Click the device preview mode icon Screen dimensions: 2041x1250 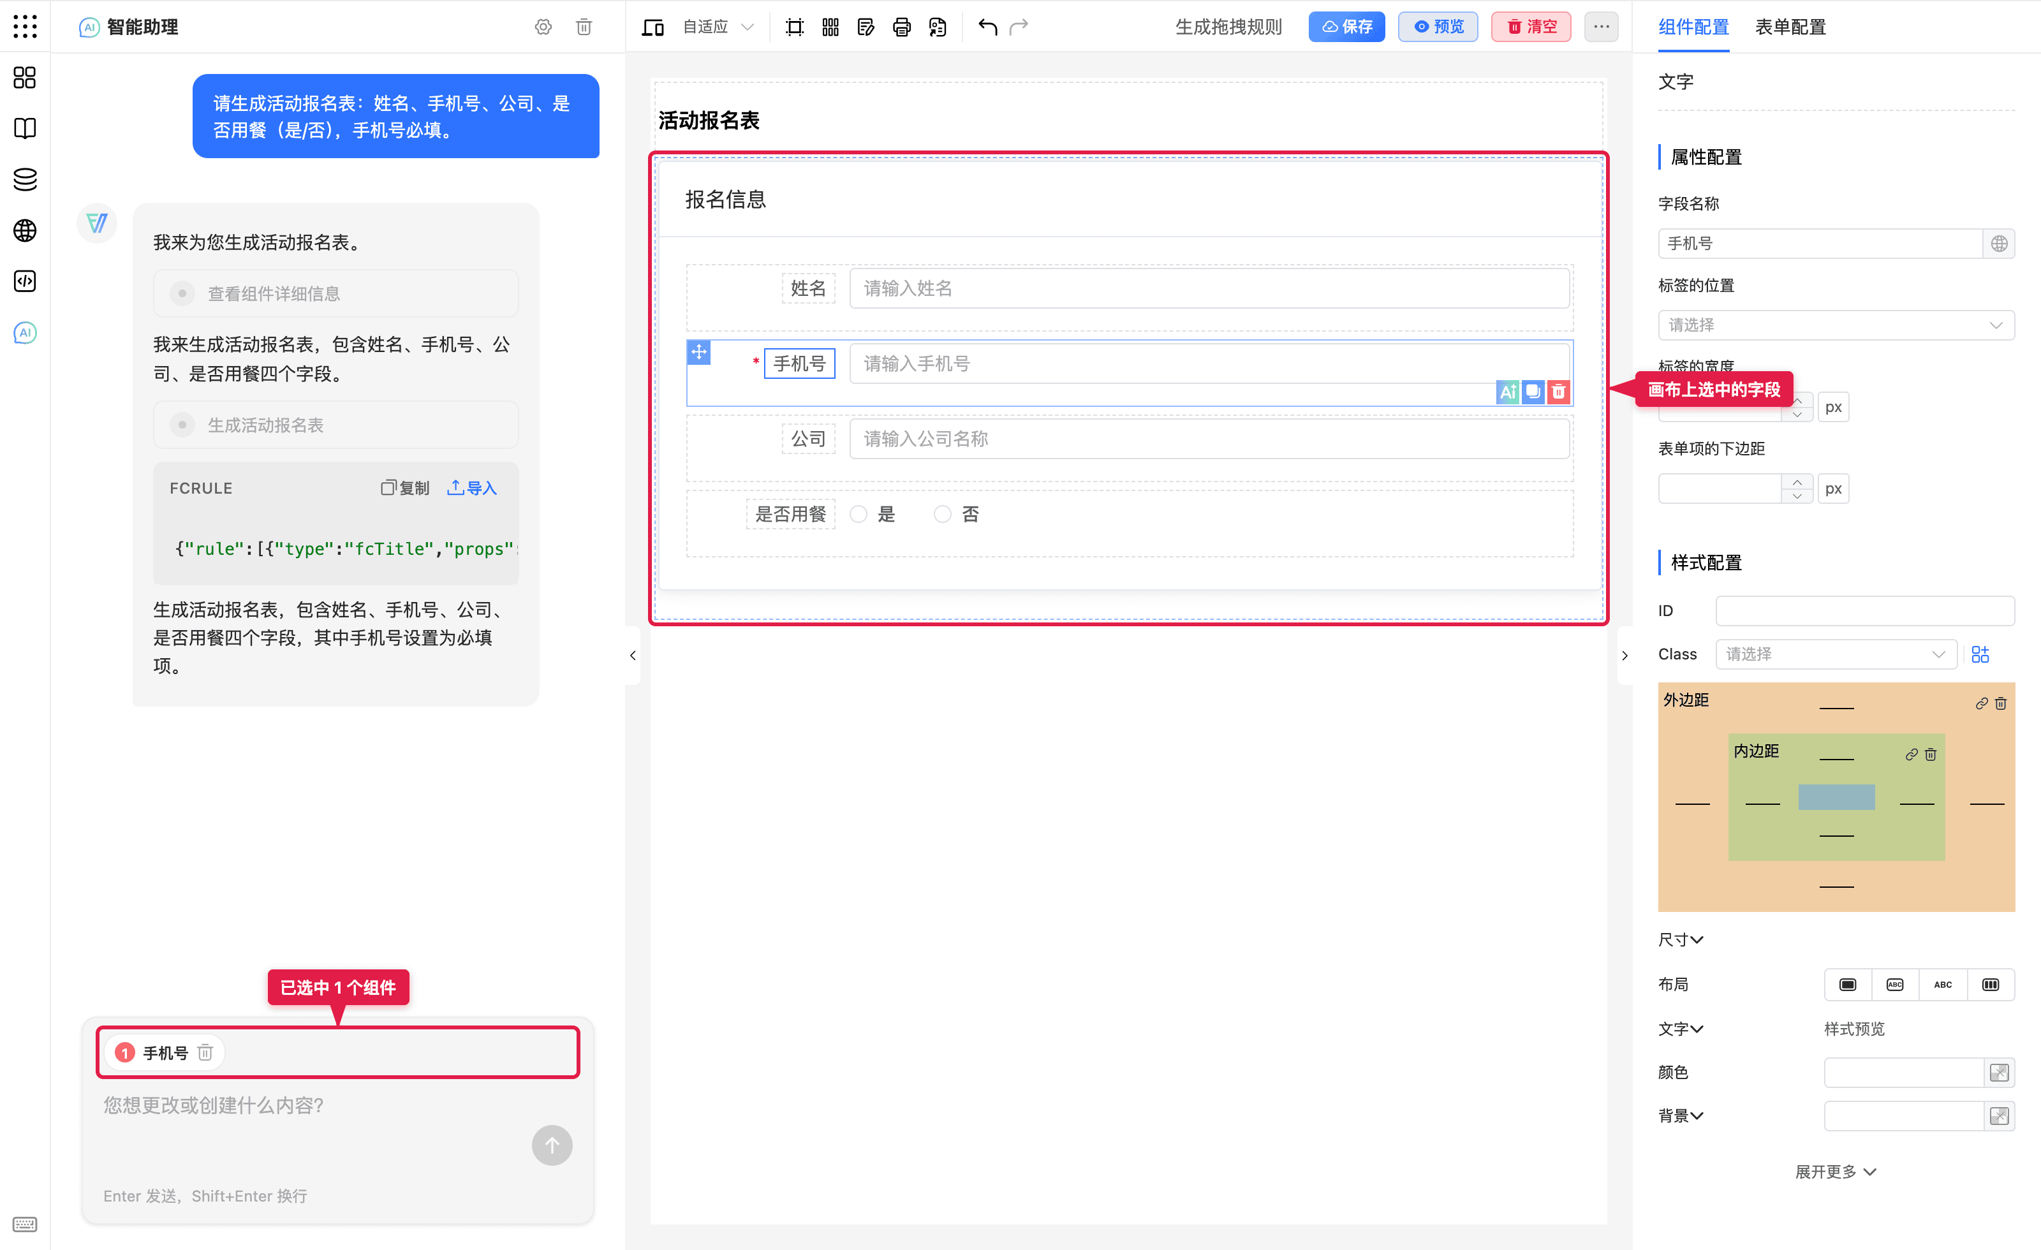(x=652, y=27)
